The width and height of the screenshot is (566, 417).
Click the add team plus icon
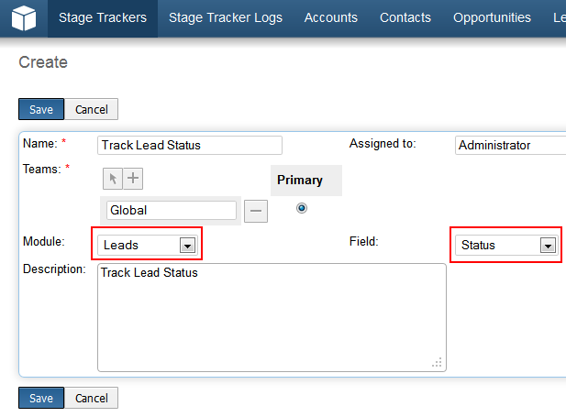pos(133,179)
